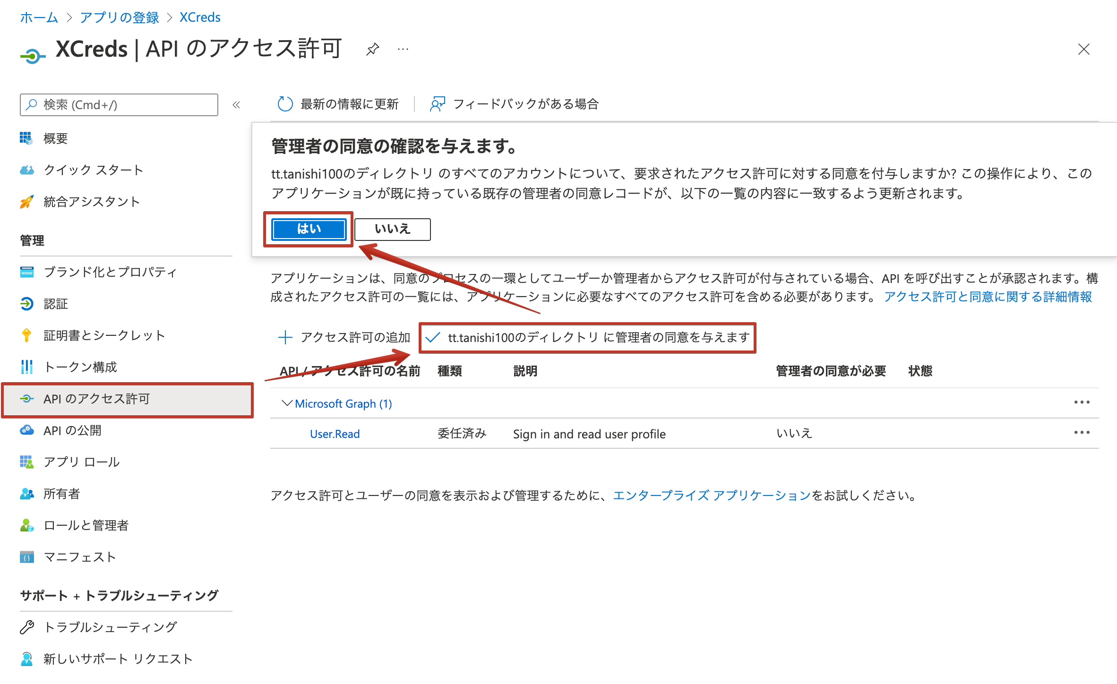The height and width of the screenshot is (684, 1117).
Task: Go to ホーム breadcrumb
Action: pyautogui.click(x=39, y=17)
